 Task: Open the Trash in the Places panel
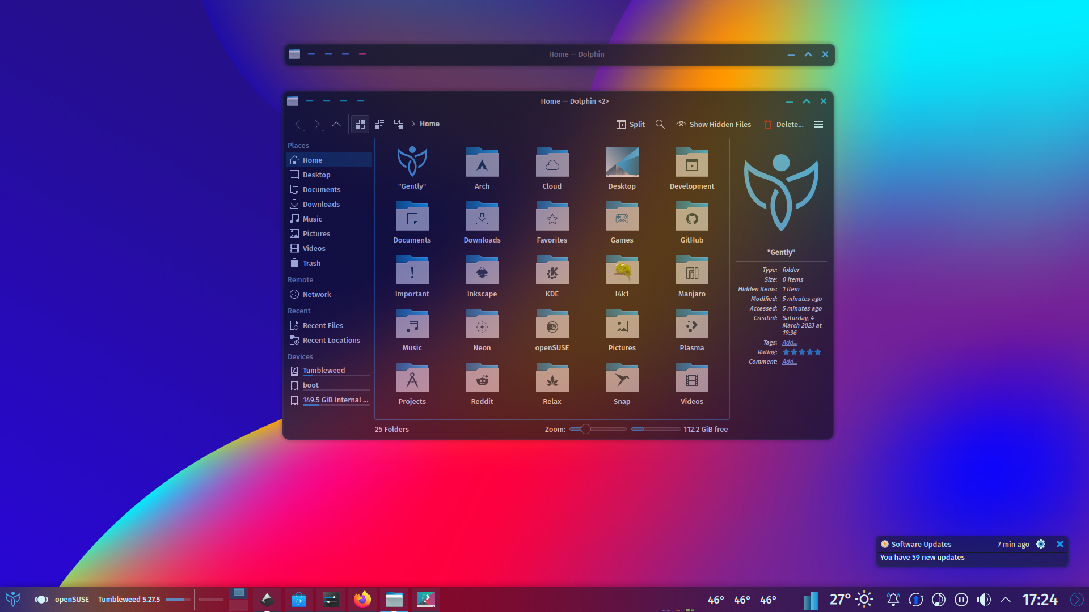tap(311, 263)
